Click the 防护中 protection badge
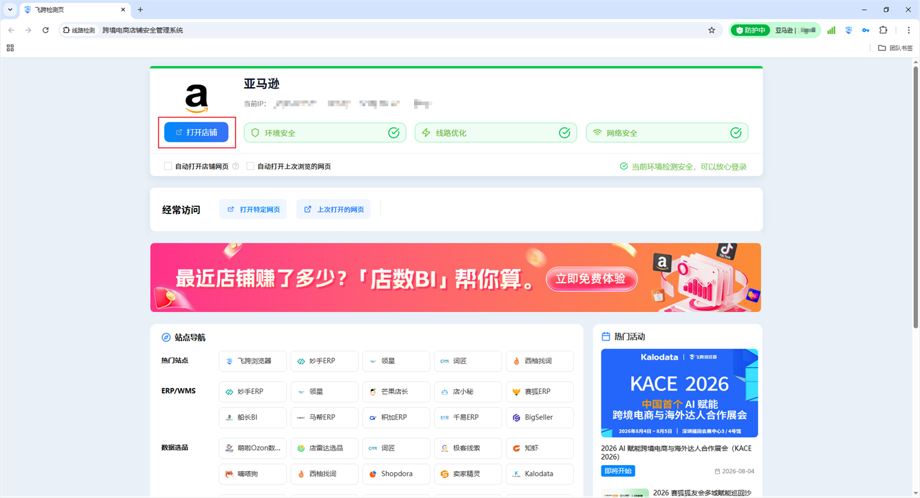Screen dimensions: 920x498 coord(750,30)
